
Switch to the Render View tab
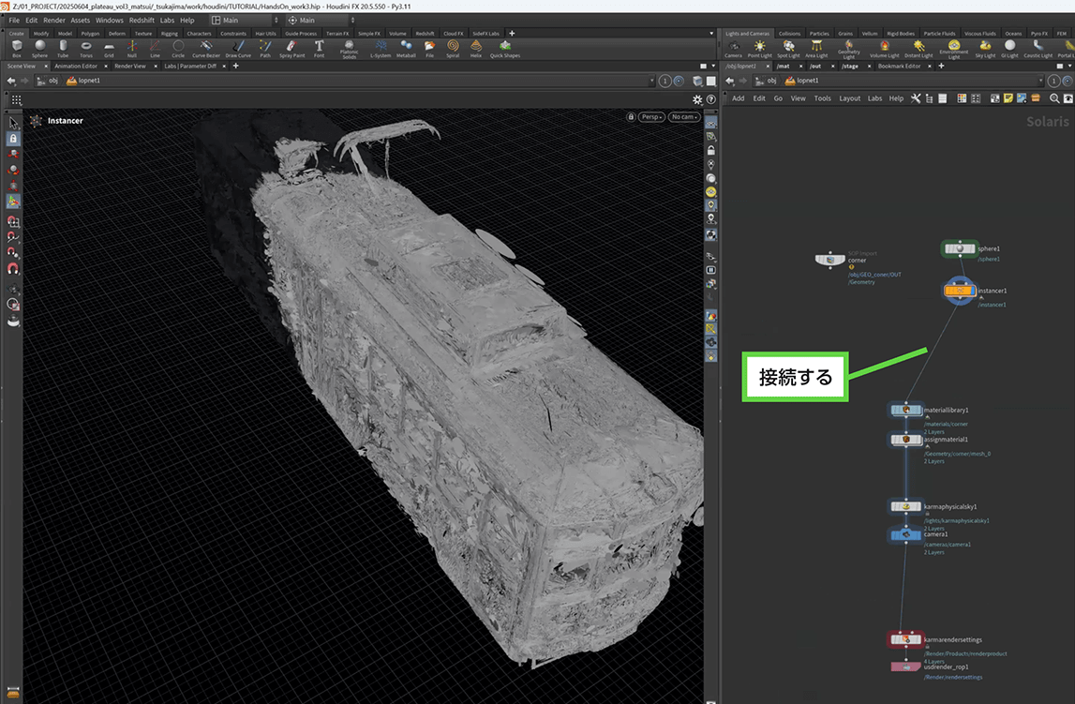coord(130,67)
